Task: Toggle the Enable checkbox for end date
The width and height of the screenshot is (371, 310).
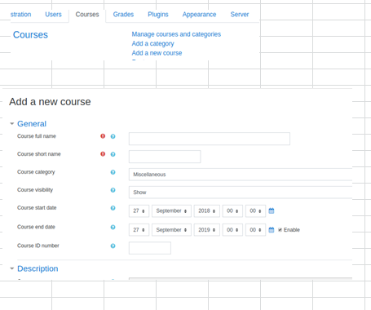Action: tap(280, 230)
